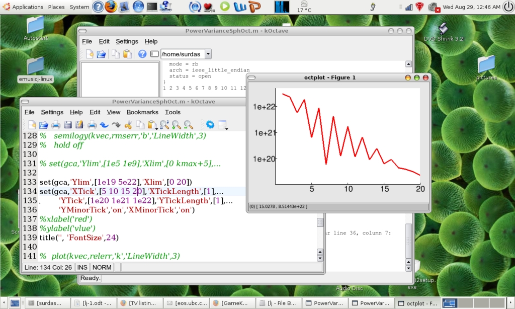Viewport: 515px width, 309px height.
Task: Open the Tools menu in the editor
Action: pos(173,112)
